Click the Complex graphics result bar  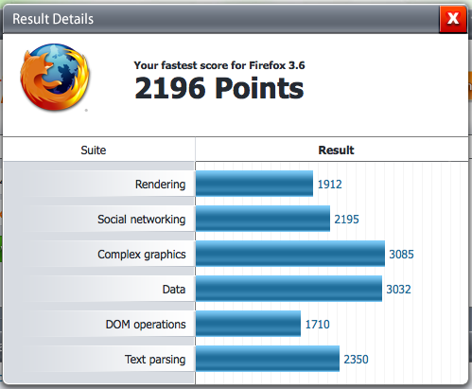coord(290,254)
